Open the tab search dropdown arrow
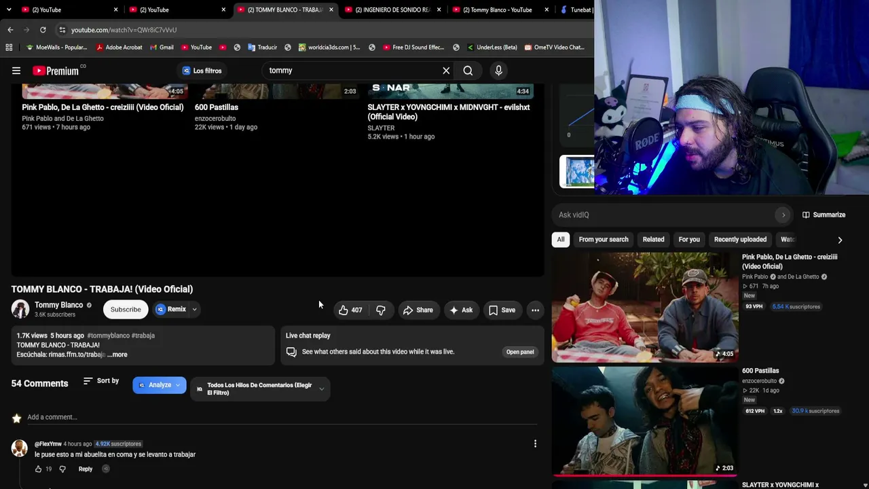 coord(9,10)
